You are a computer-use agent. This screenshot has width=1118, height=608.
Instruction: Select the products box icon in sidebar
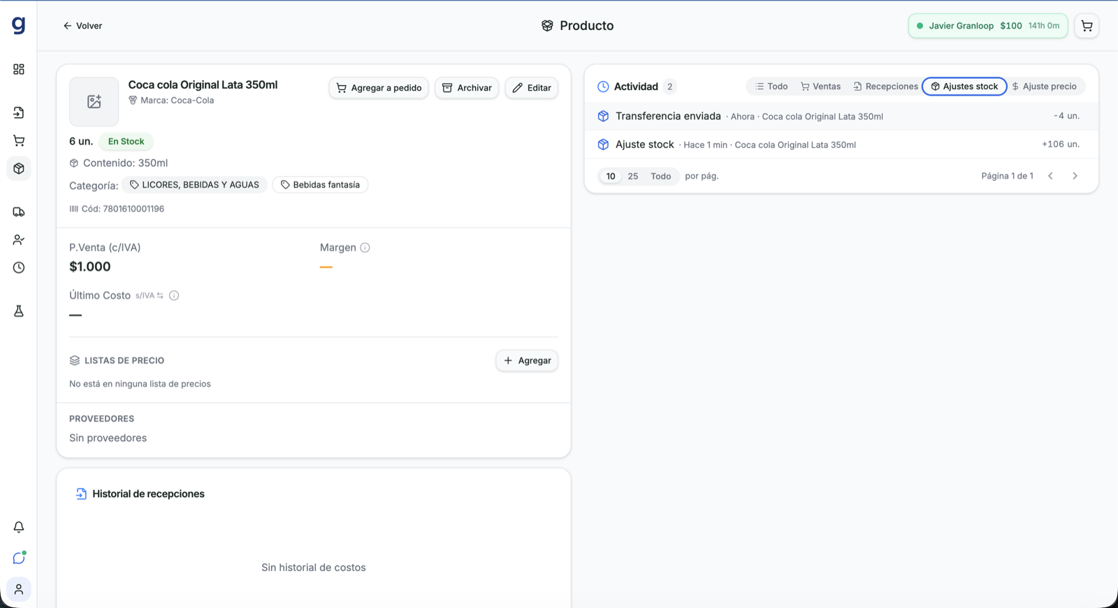19,168
